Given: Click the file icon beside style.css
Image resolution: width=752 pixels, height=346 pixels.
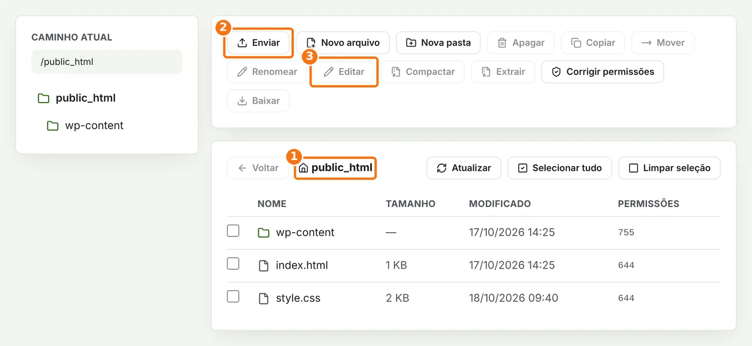Looking at the screenshot, I should coord(263,298).
